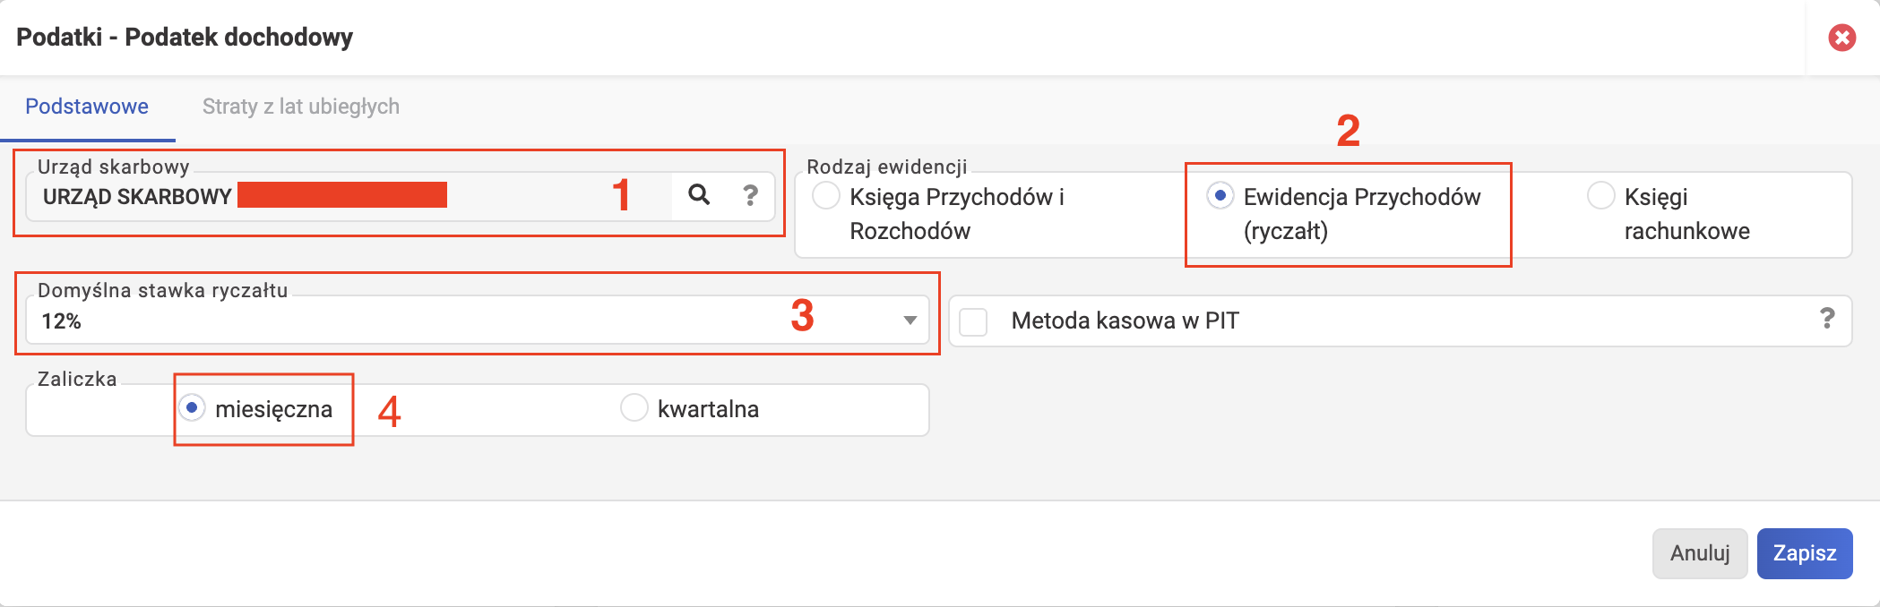The height and width of the screenshot is (607, 1880).
Task: Open the help question mark beside Urząd skarbowy search
Action: (751, 195)
